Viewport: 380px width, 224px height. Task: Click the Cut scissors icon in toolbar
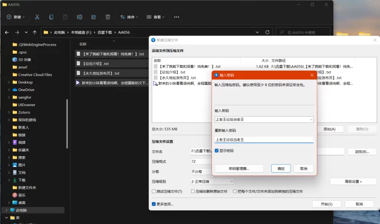(37, 17)
